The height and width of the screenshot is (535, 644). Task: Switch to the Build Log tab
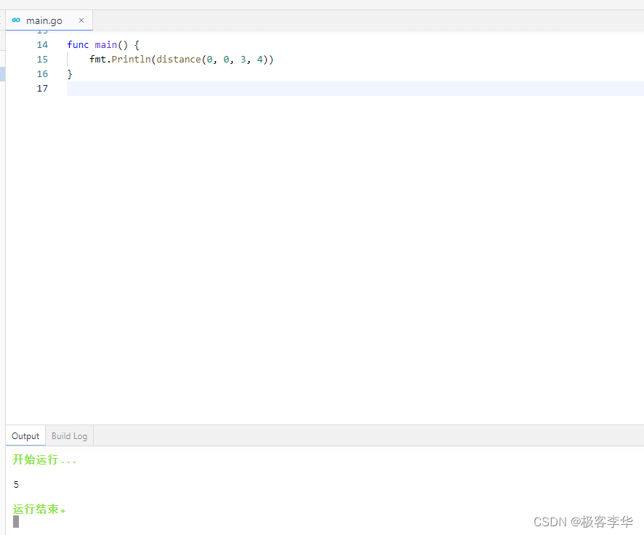tap(69, 436)
